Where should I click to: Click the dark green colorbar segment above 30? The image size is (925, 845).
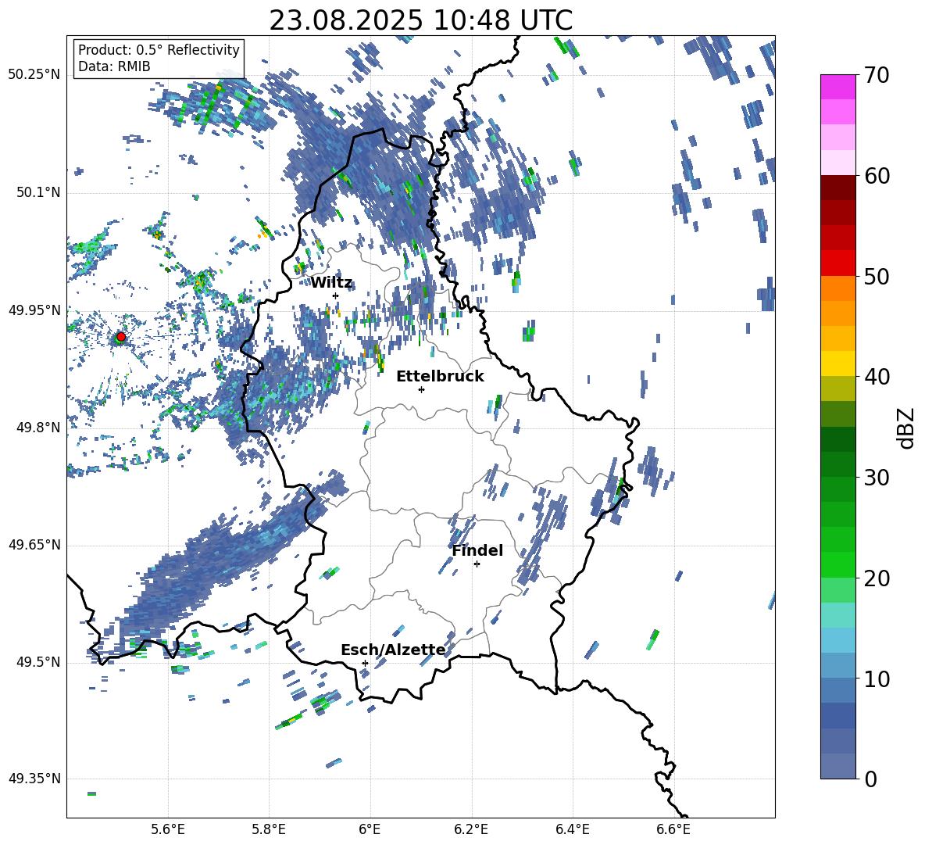838,464
